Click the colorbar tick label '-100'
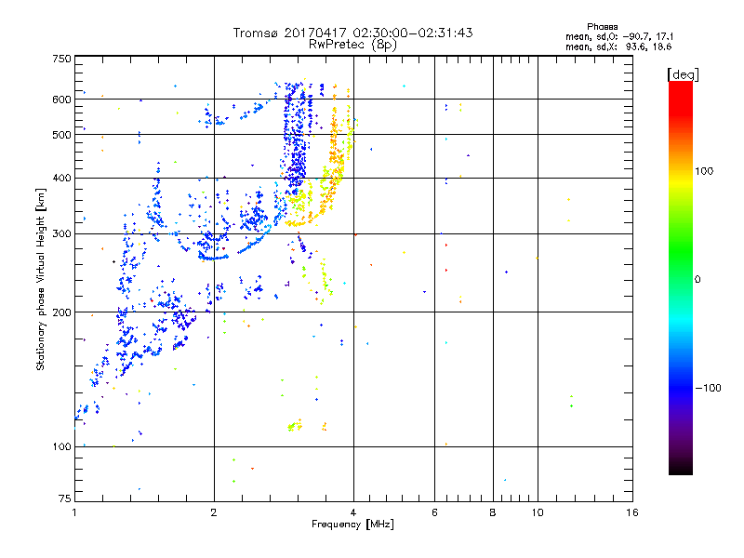 click(x=708, y=388)
